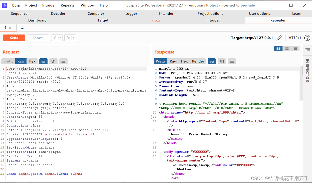Click the Target: http://127.0.0.1 label
Image resolution: width=312 pixels, height=183 pixels.
coord(252,38)
